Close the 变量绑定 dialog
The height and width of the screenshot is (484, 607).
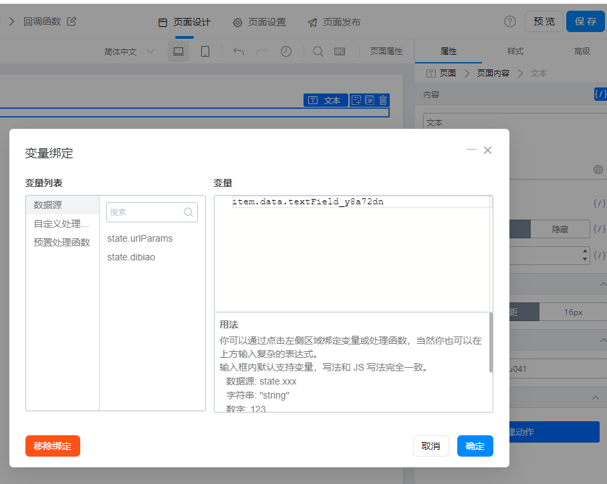488,150
